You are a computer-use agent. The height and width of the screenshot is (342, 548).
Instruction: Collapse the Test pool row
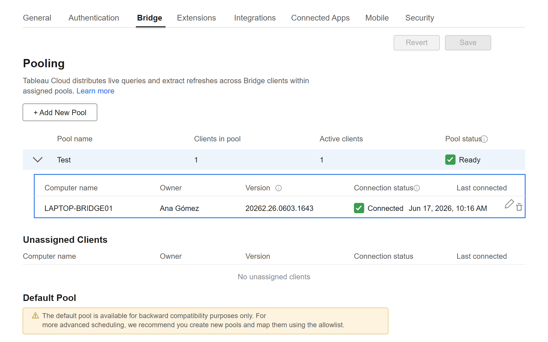point(38,160)
